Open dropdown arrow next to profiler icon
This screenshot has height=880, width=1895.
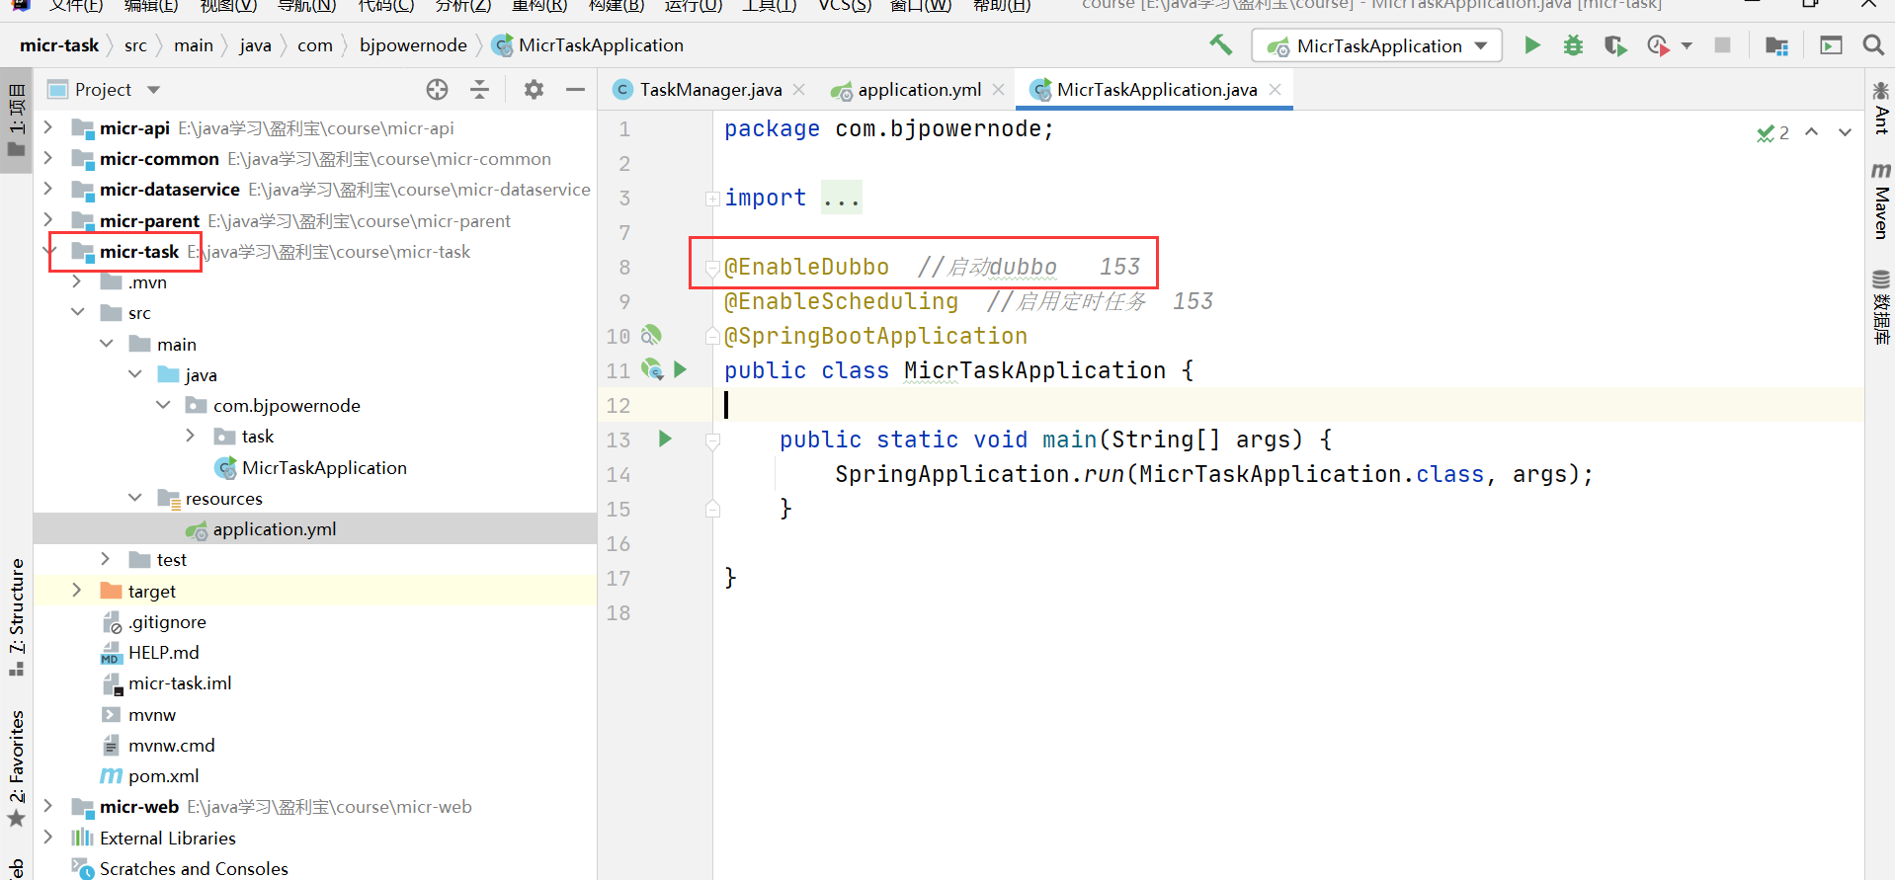click(x=1687, y=45)
